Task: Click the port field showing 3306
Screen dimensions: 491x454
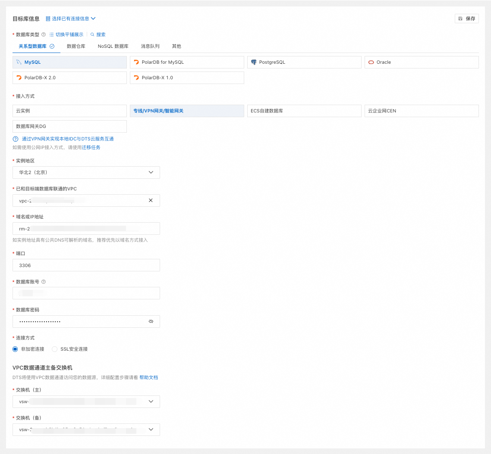Action: pos(86,265)
